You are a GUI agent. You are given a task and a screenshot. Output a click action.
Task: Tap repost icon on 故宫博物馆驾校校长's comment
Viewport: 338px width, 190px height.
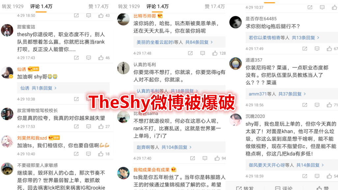click(76, 127)
